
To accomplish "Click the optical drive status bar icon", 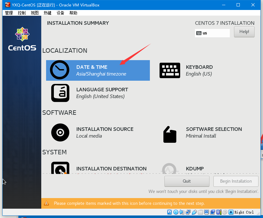I will tap(176, 212).
